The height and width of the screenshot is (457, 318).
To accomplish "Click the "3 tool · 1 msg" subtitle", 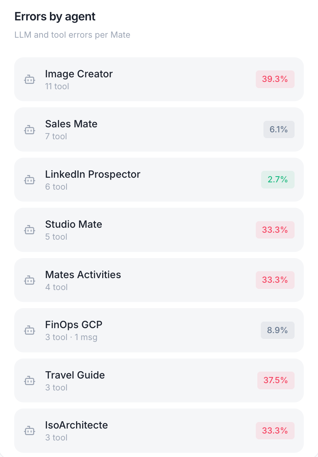I will click(x=71, y=337).
